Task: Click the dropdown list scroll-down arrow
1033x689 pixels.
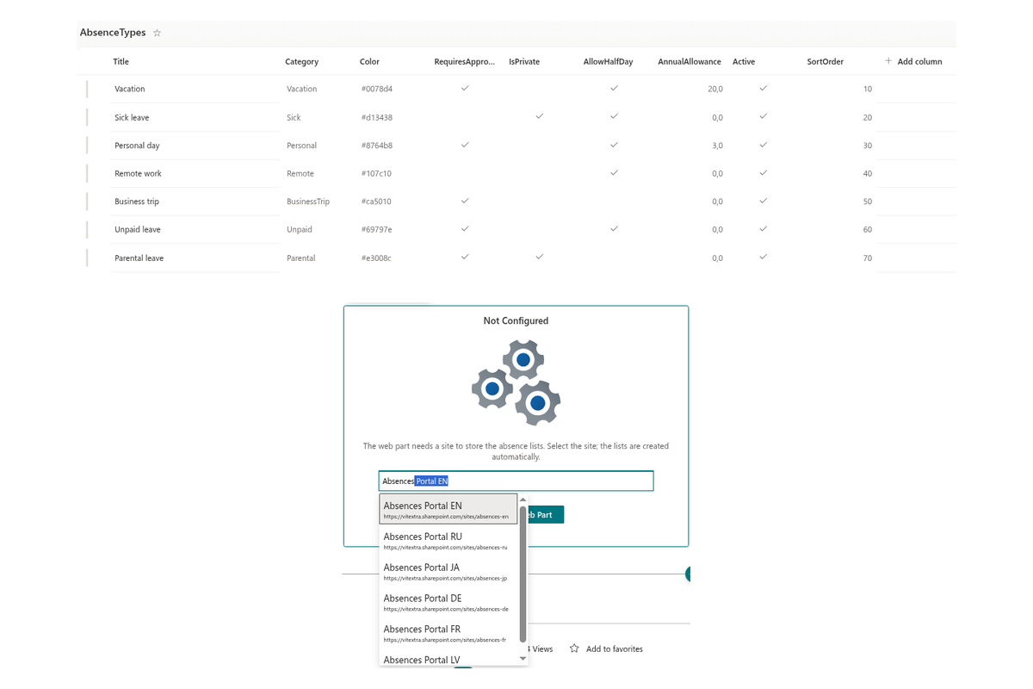Action: tap(523, 659)
